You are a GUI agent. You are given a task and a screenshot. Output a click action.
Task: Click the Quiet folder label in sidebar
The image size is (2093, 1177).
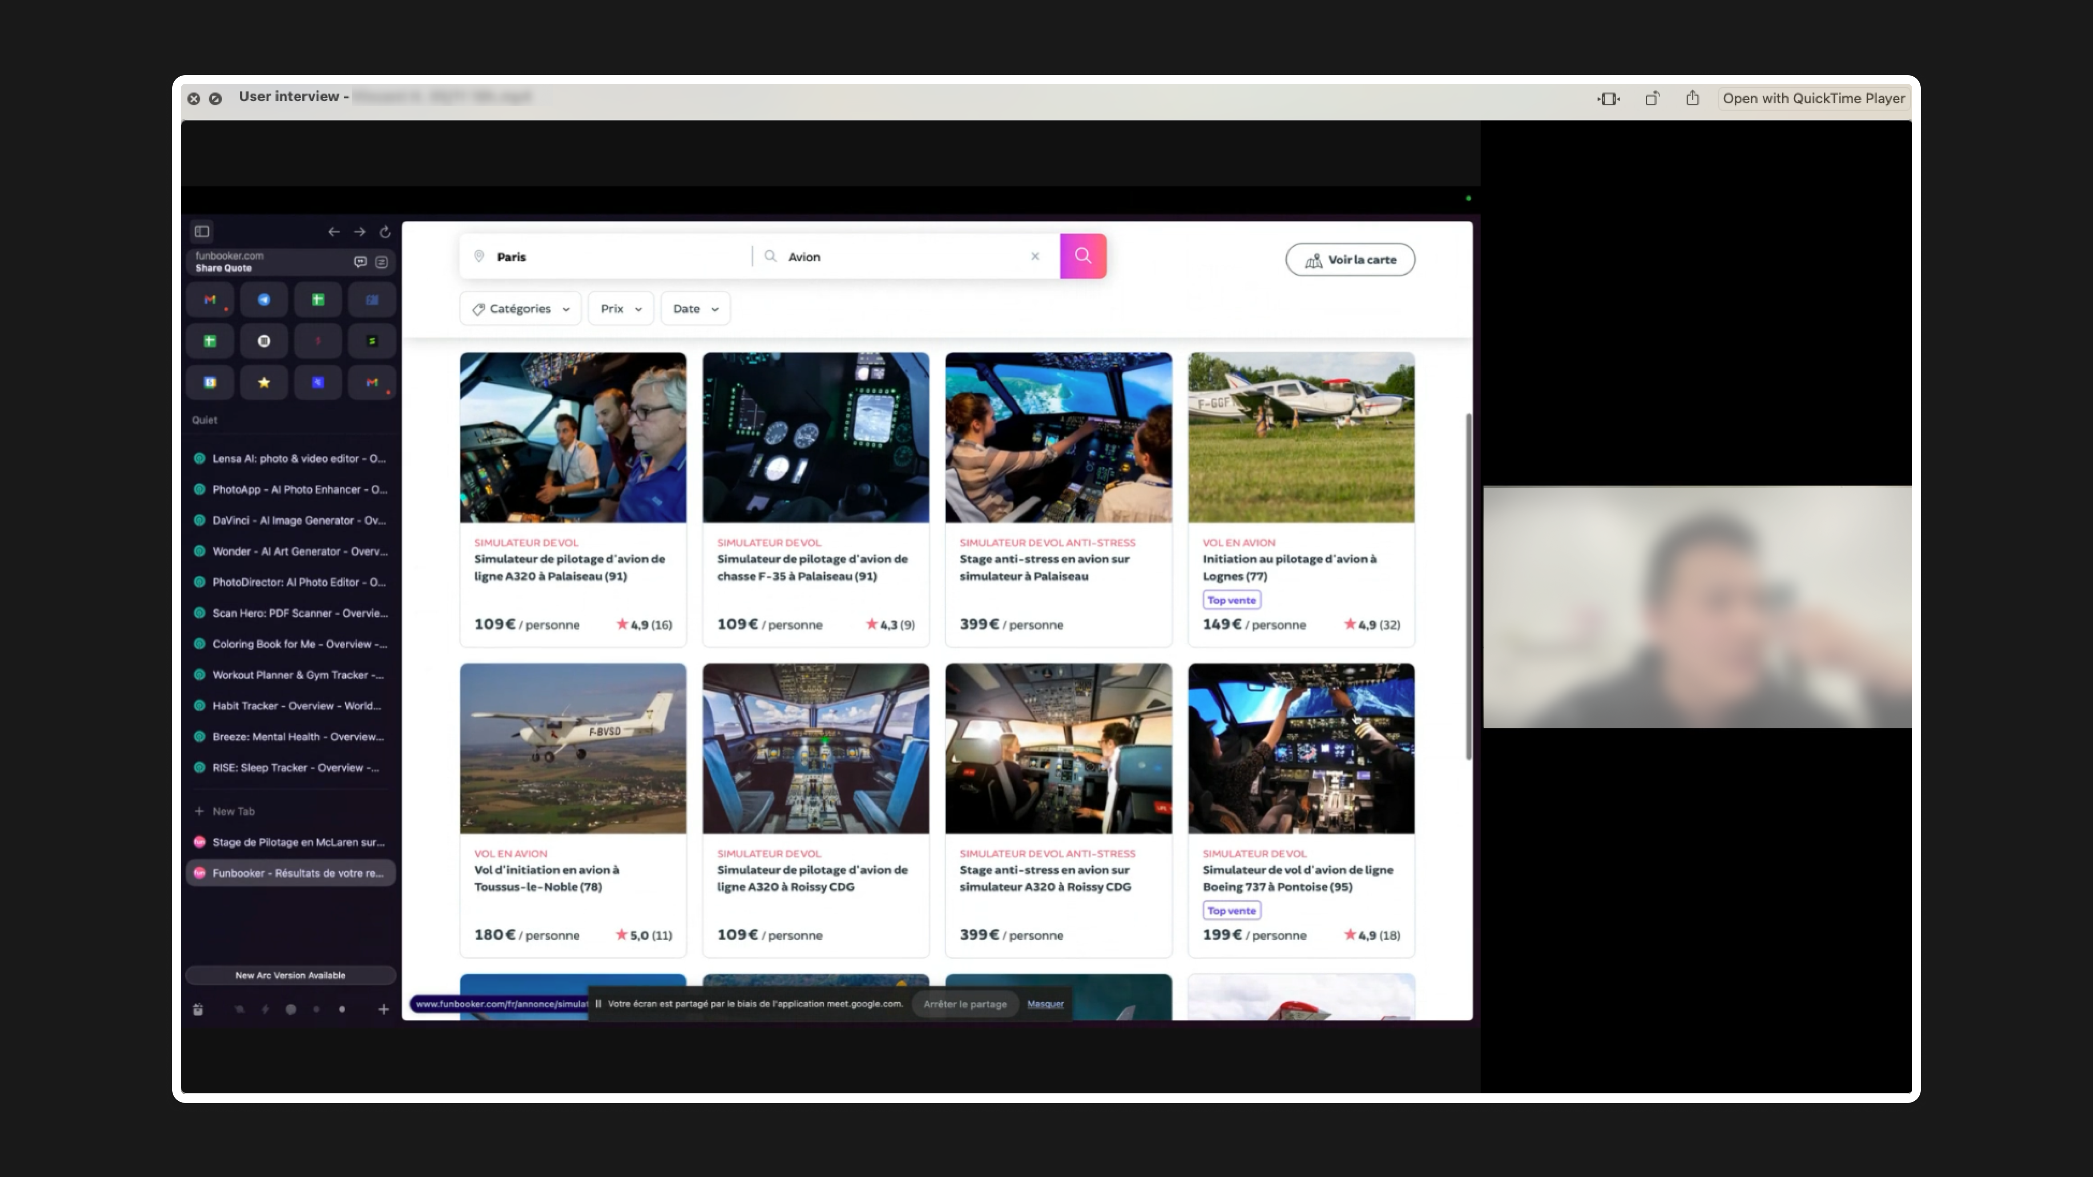(205, 420)
